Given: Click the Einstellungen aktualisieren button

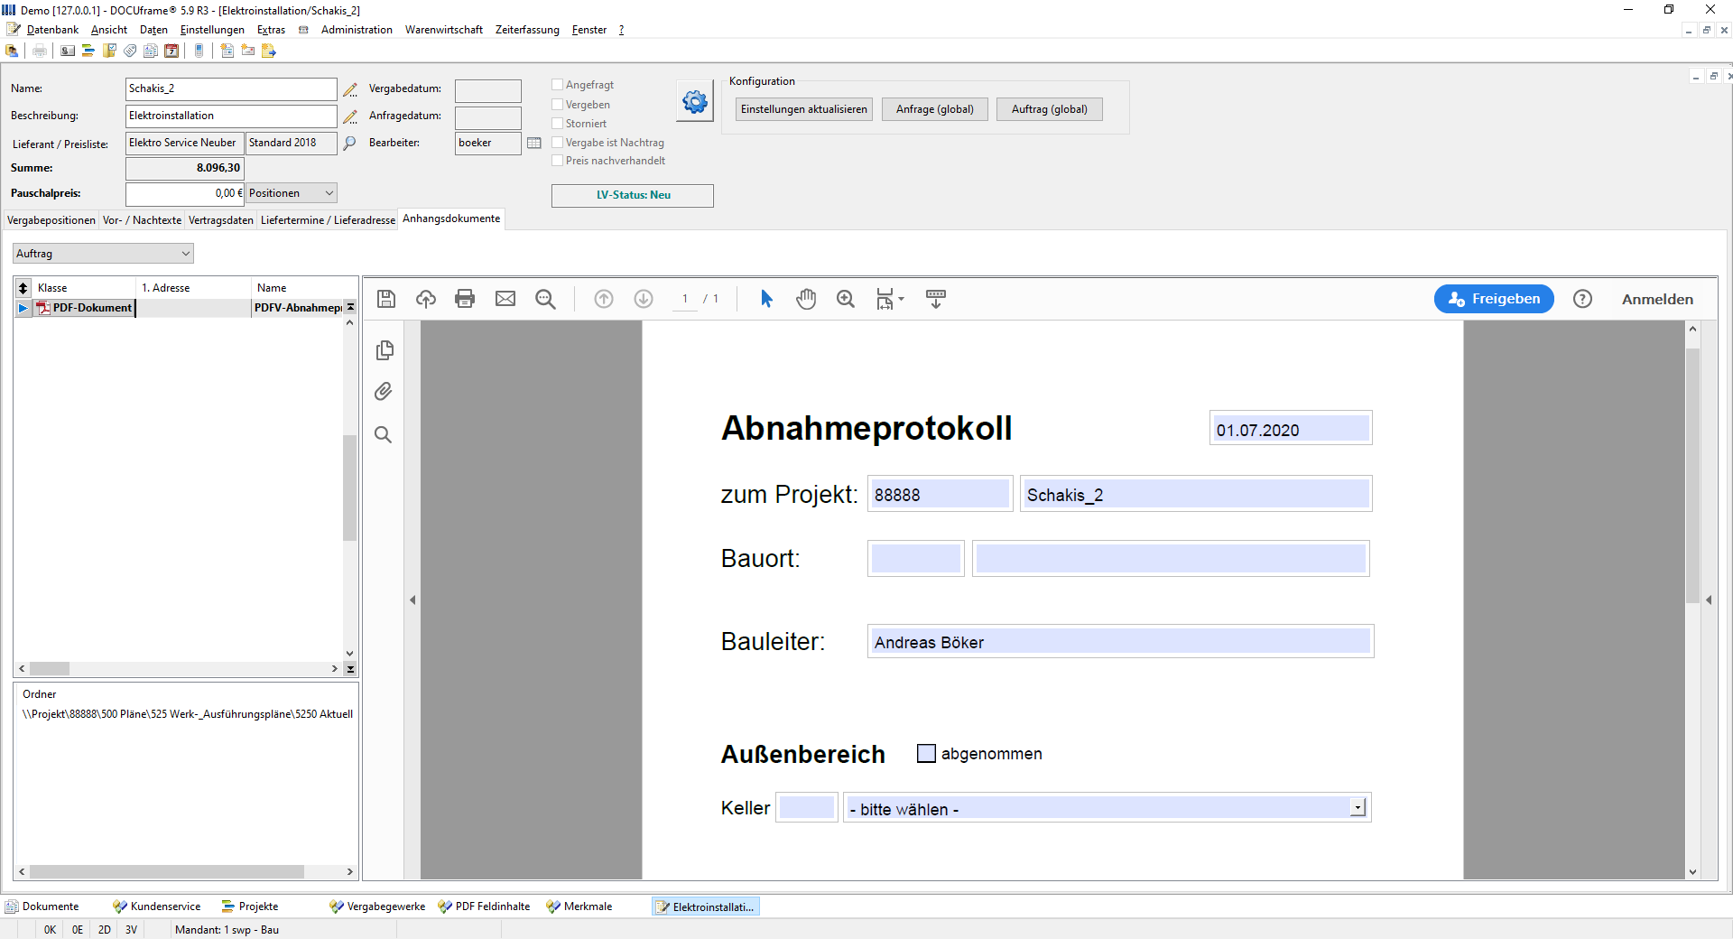Looking at the screenshot, I should tap(804, 109).
